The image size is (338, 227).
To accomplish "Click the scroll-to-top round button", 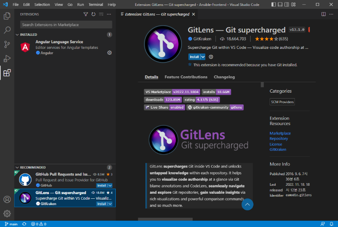I will [248, 204].
